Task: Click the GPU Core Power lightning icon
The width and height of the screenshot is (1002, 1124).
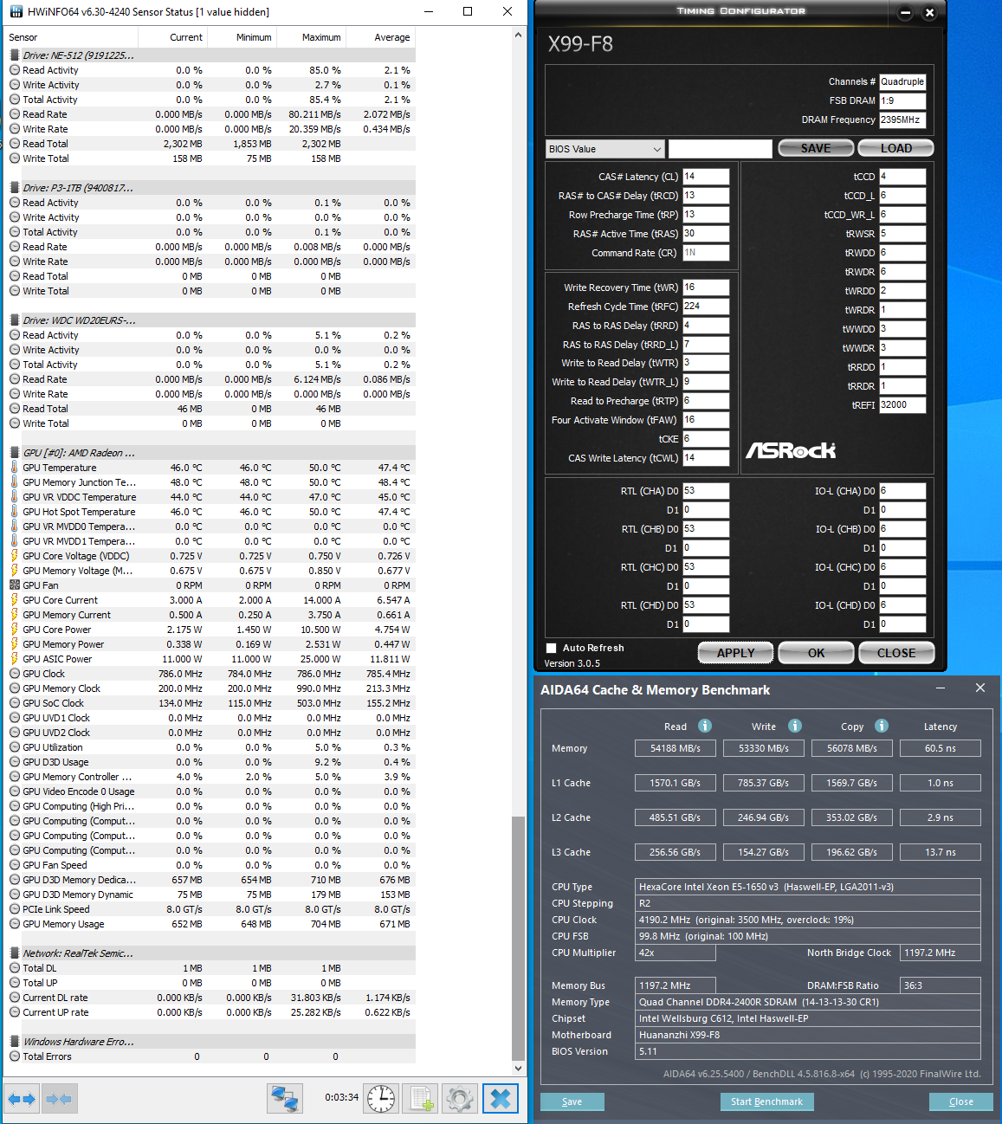Action: click(14, 630)
